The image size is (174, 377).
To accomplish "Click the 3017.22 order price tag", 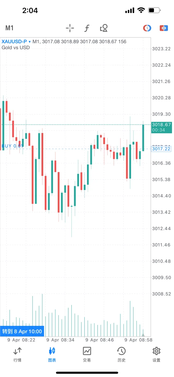I will [161, 149].
